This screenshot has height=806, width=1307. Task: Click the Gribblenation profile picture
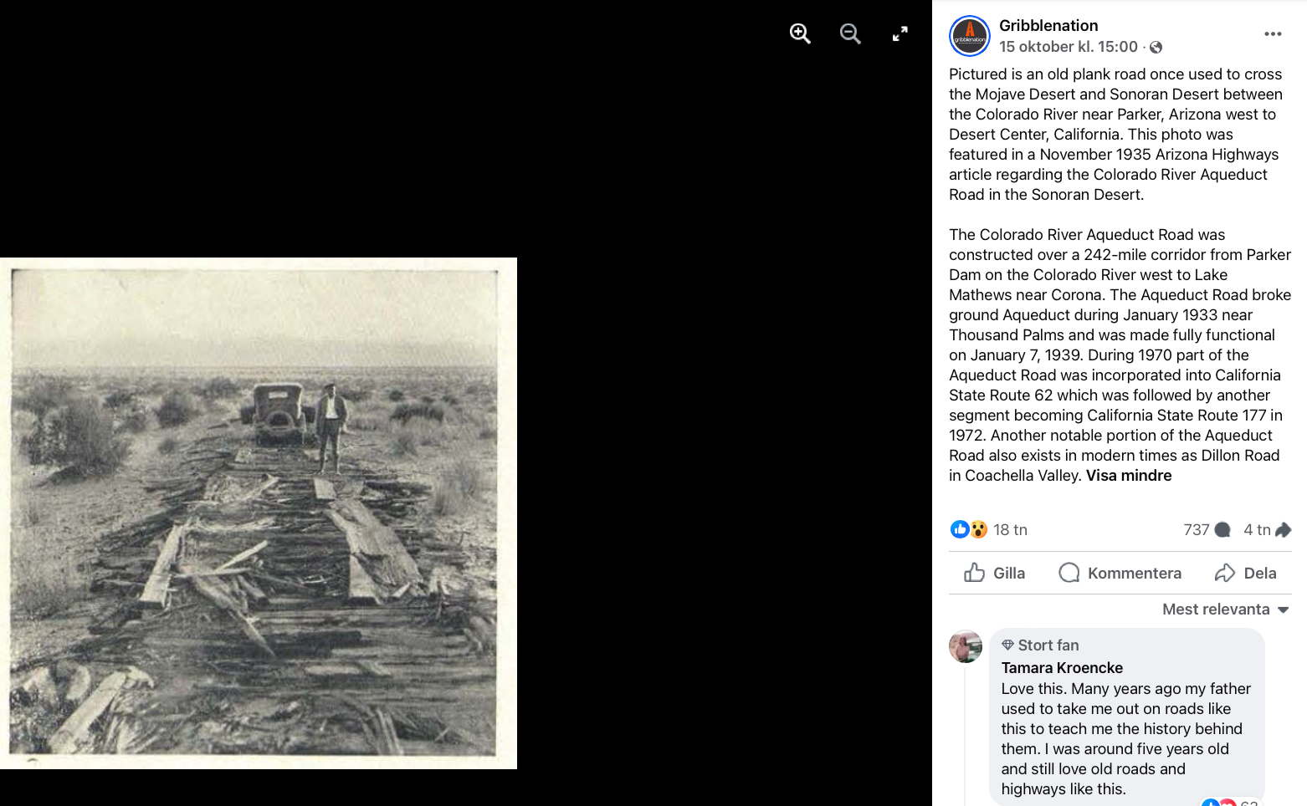[970, 36]
